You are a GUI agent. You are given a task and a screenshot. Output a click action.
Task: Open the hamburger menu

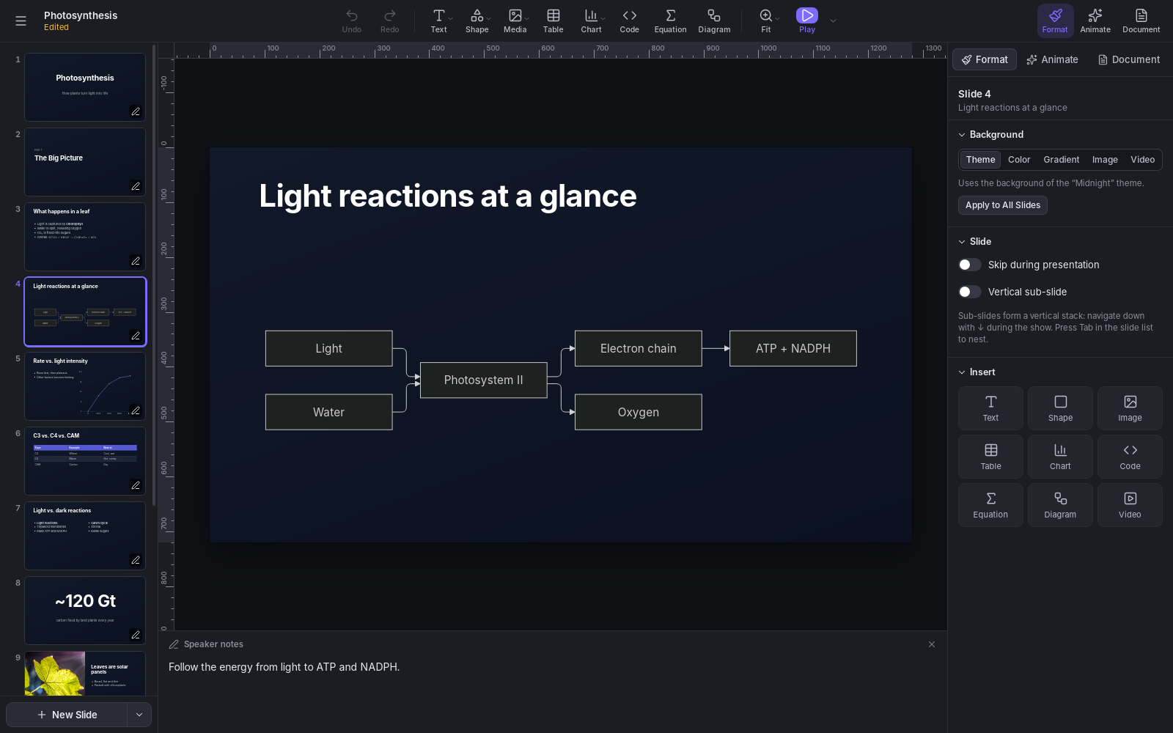pyautogui.click(x=21, y=21)
